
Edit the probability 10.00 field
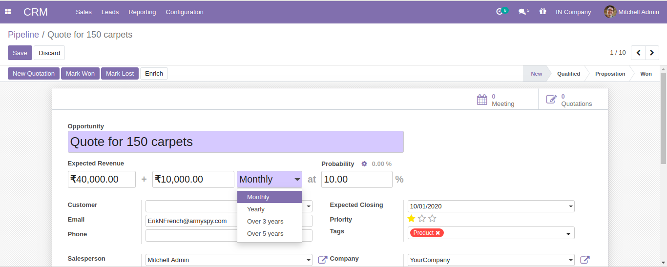(x=357, y=179)
